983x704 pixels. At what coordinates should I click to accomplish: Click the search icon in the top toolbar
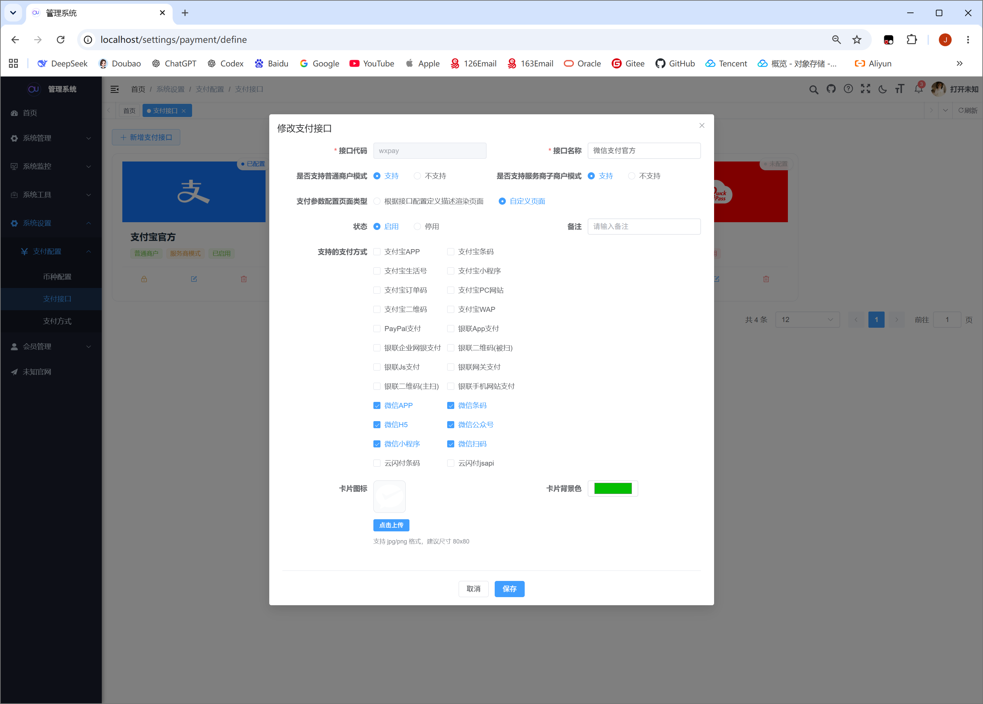(x=813, y=89)
